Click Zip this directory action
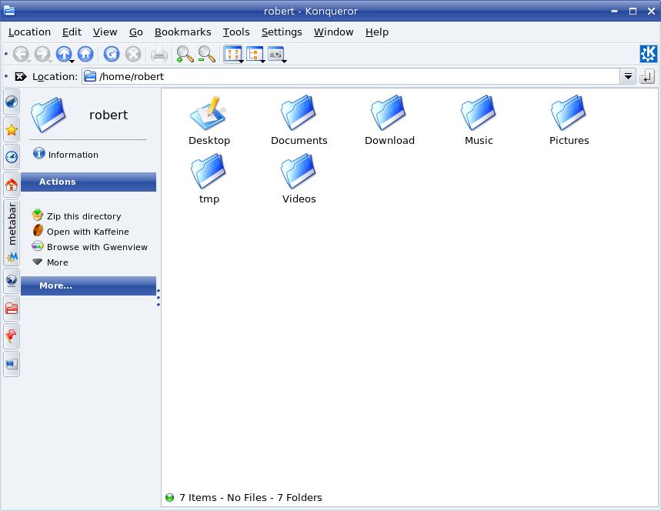Image resolution: width=661 pixels, height=511 pixels. (76, 216)
